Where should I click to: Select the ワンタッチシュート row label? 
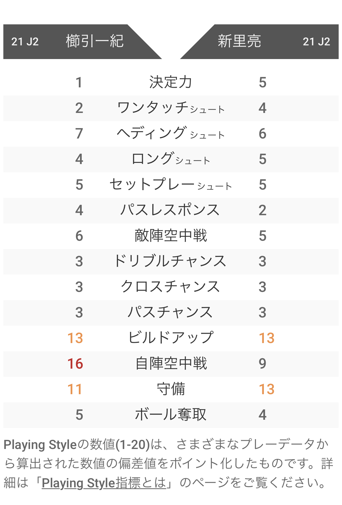coord(171,108)
